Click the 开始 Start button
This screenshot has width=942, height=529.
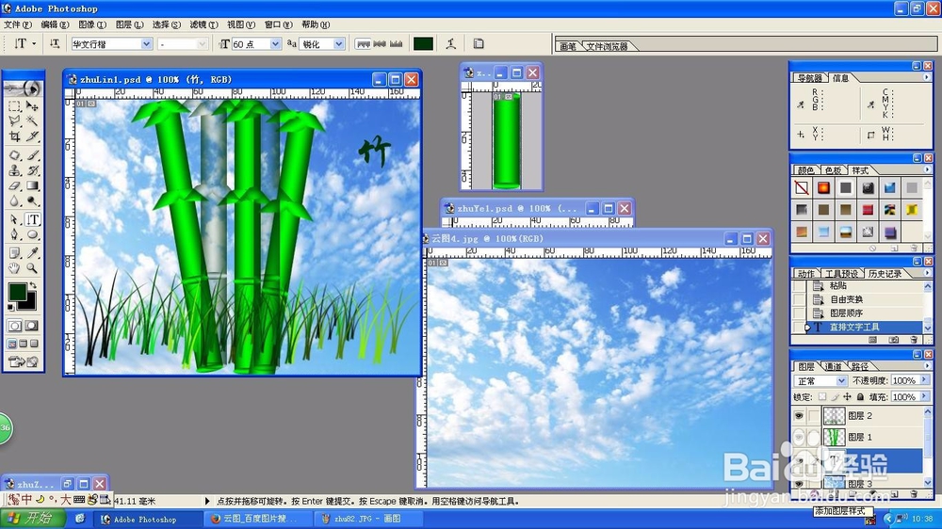[x=32, y=519]
